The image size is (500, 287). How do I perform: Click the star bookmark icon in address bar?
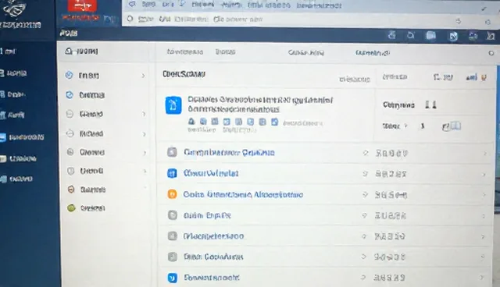(x=459, y=21)
